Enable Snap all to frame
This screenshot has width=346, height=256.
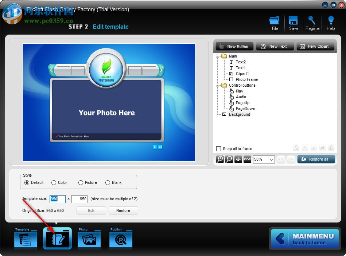[x=219, y=149]
